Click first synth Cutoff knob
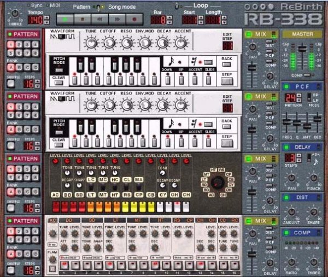Image resolution: width=328 pixels, height=277 pixels. click(109, 43)
